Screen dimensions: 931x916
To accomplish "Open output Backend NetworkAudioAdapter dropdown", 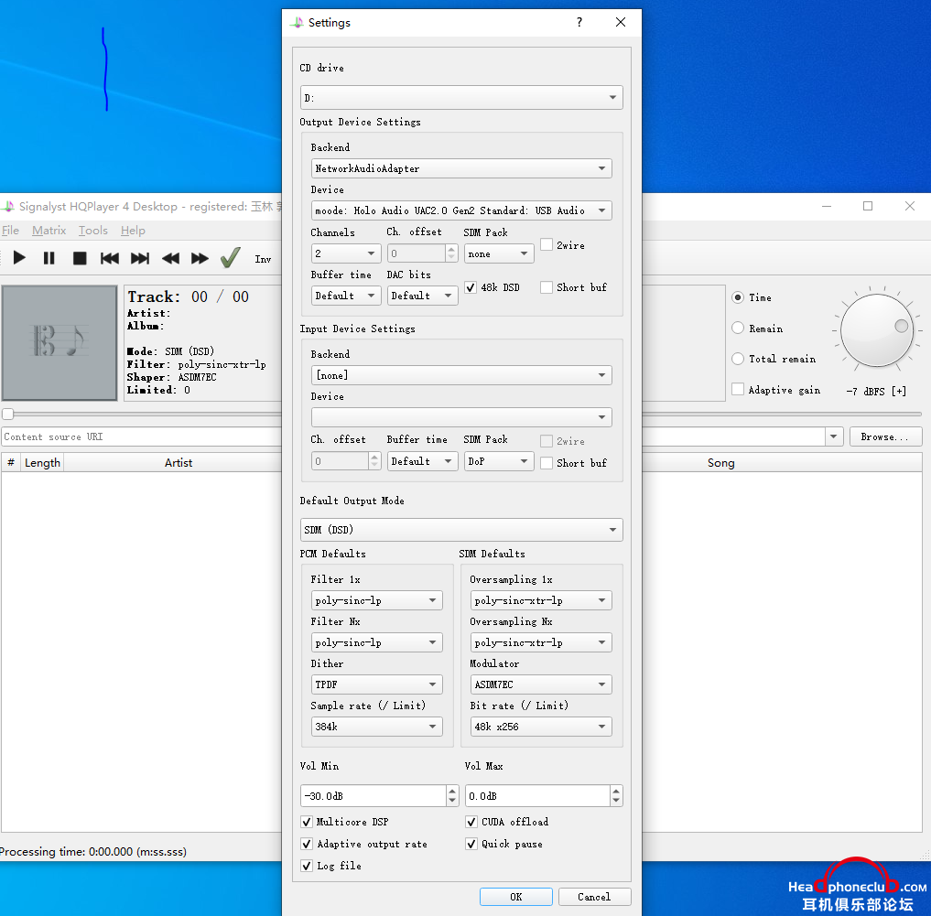I will pyautogui.click(x=461, y=168).
